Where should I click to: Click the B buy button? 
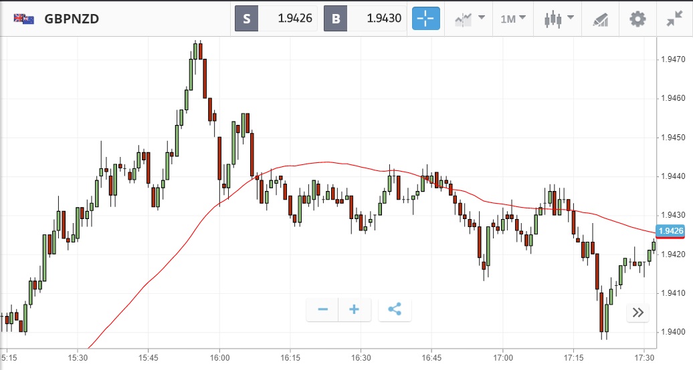click(x=336, y=19)
